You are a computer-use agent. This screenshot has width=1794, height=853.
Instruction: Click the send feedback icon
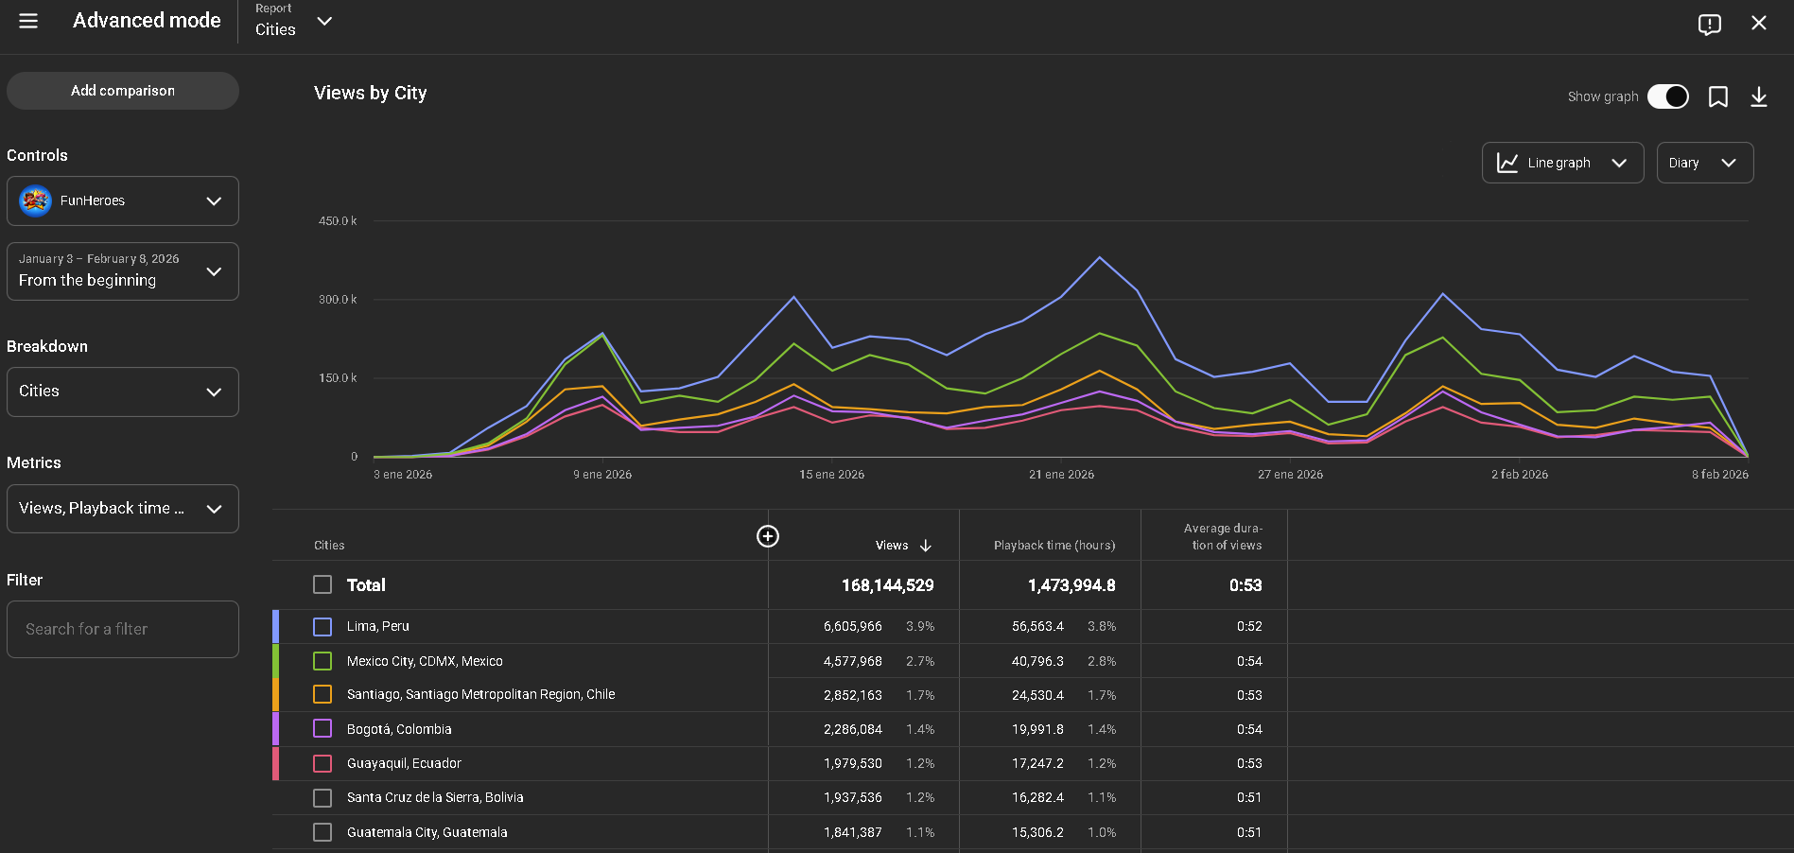(1709, 24)
